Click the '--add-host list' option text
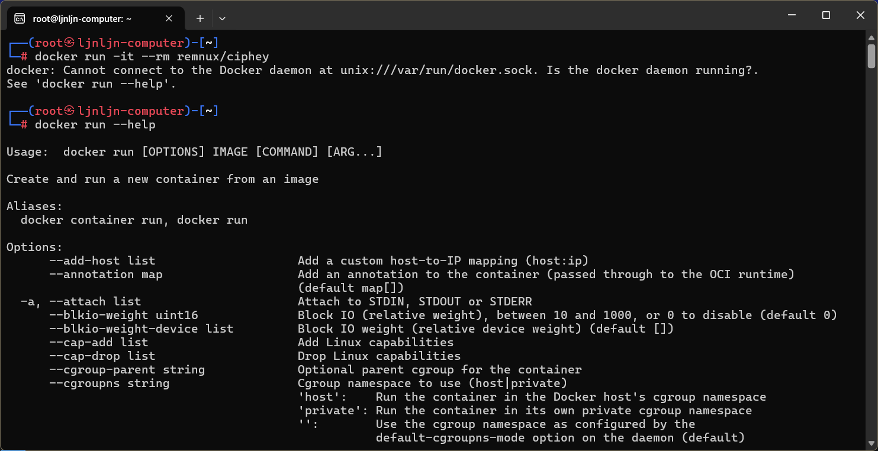878x451 pixels. pyautogui.click(x=102, y=260)
